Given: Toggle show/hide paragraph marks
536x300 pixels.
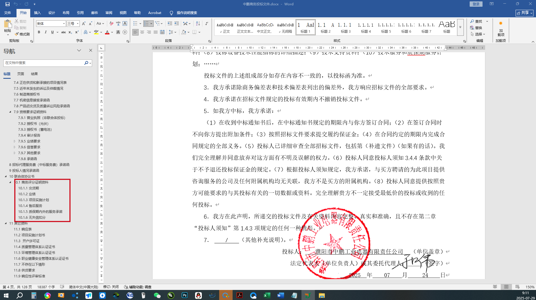Looking at the screenshot, I should [x=207, y=24].
